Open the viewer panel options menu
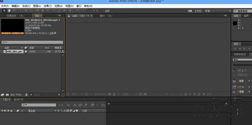 (x=225, y=16)
